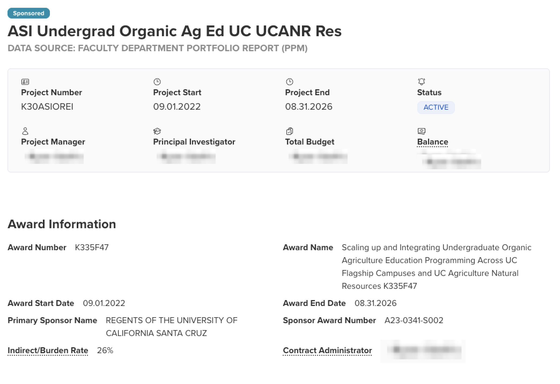Image resolution: width=560 pixels, height=384 pixels.
Task: Click the person icon above Project Manager
Action: (x=25, y=131)
